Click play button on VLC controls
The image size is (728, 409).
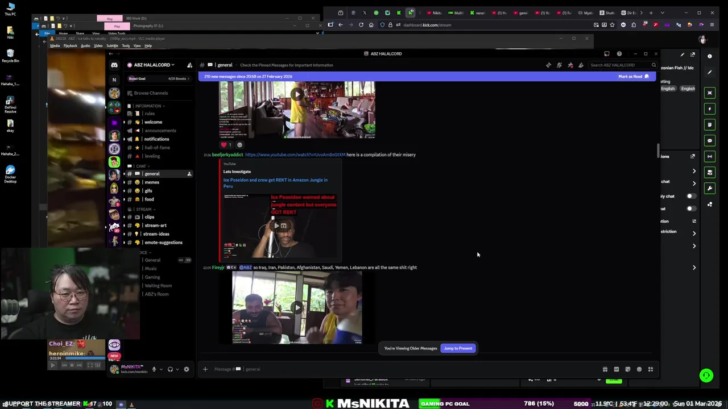point(53,365)
